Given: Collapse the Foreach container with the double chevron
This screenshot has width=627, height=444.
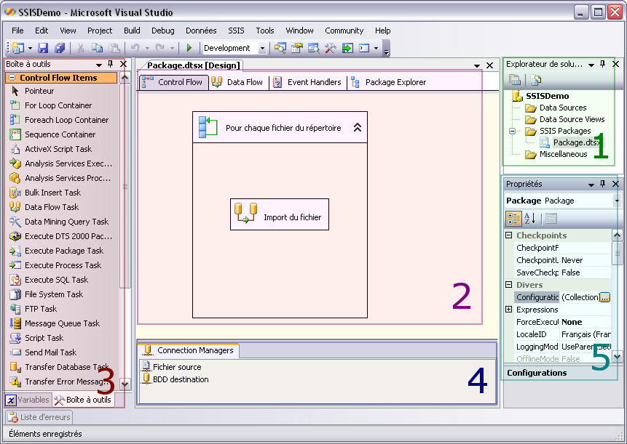Looking at the screenshot, I should coord(358,128).
